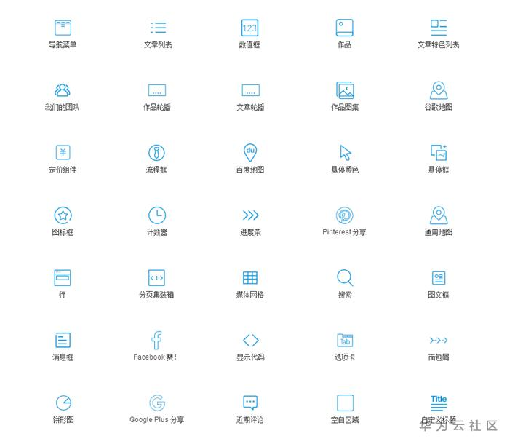The width and height of the screenshot is (507, 444).
Task: Select the 自定义标题 Title icon
Action: click(439, 403)
